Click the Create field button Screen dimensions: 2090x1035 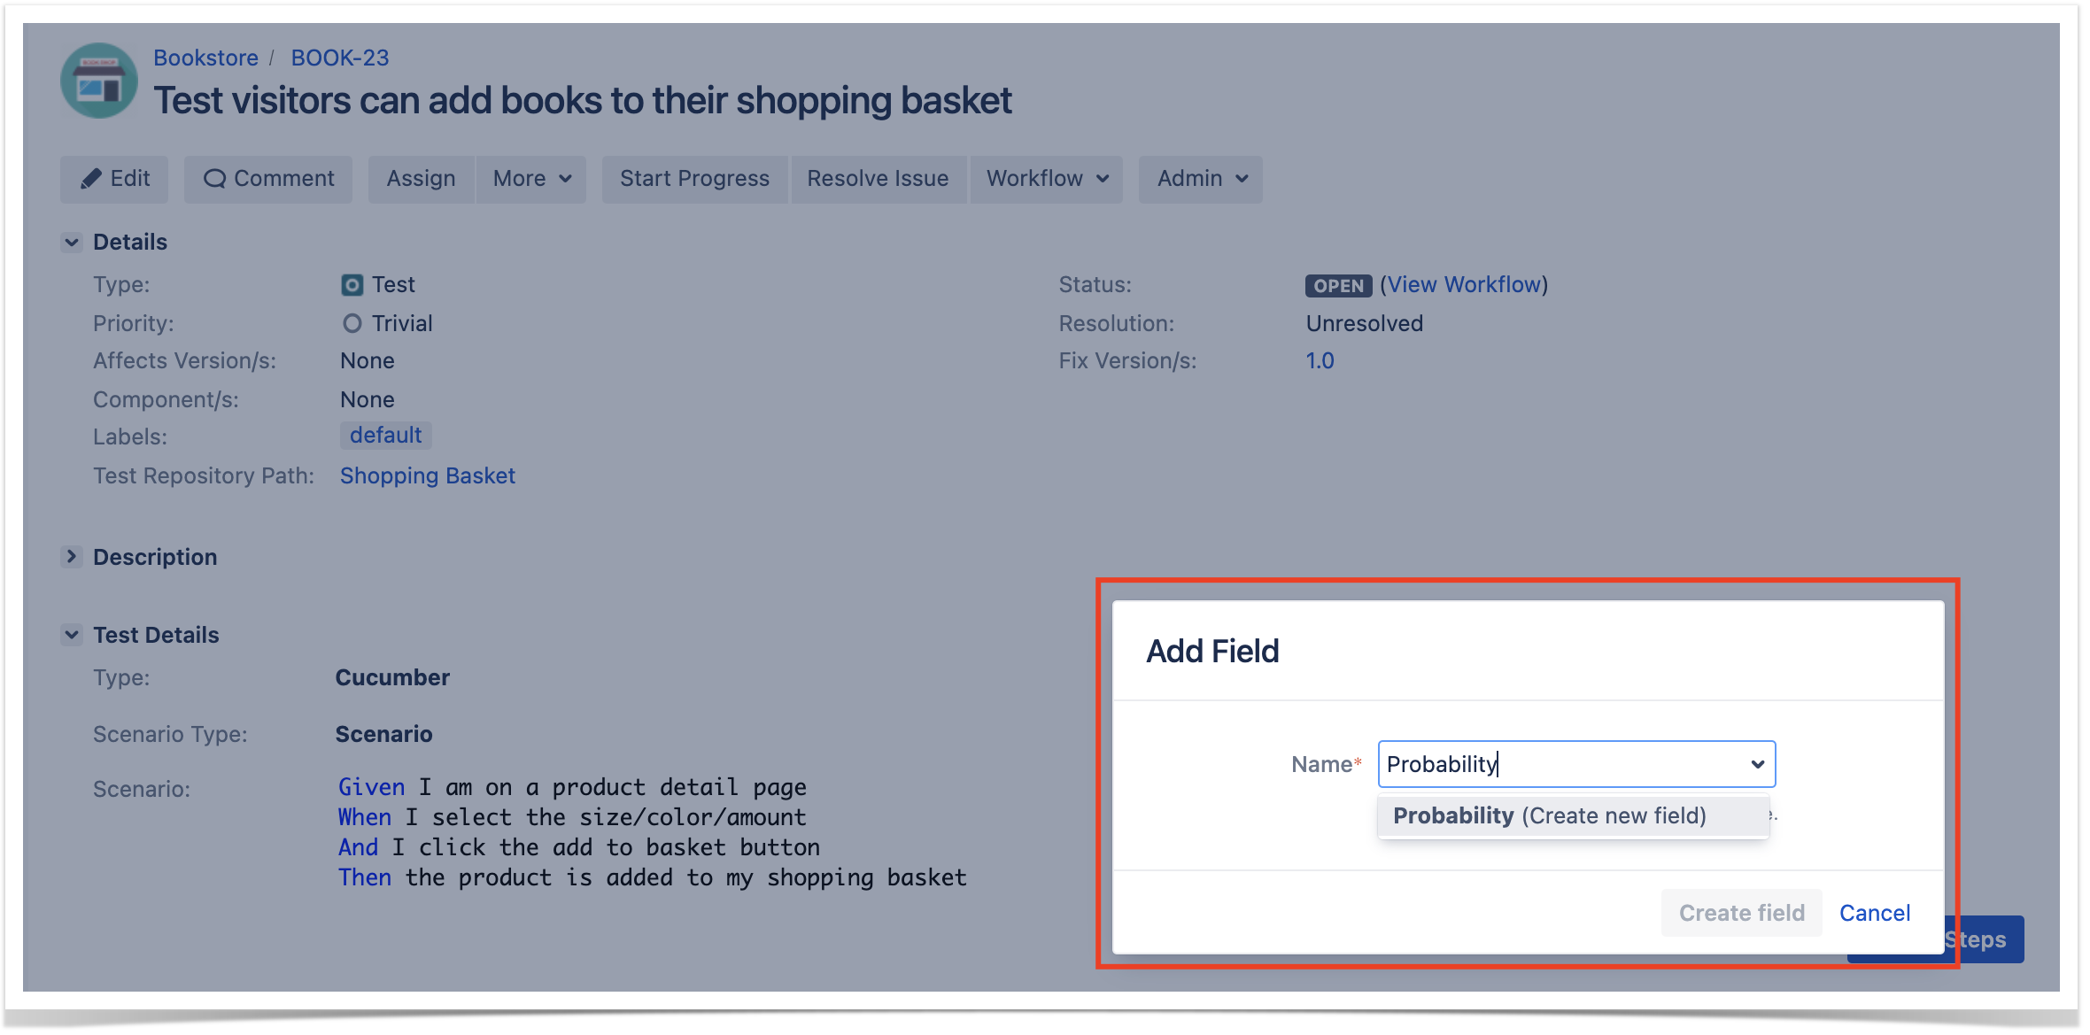[1741, 913]
